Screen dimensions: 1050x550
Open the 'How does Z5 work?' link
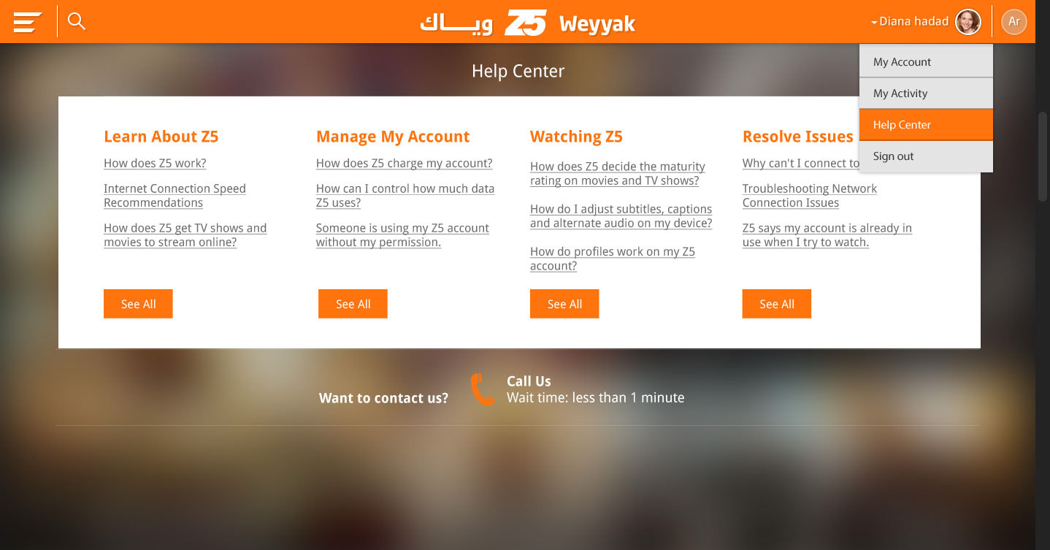click(155, 164)
